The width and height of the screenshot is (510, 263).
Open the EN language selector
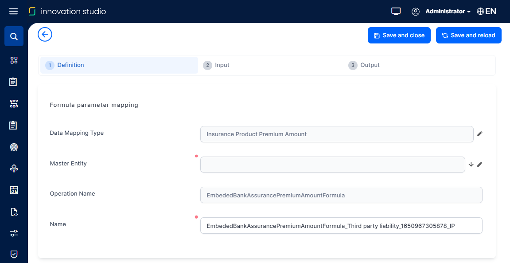pyautogui.click(x=487, y=12)
